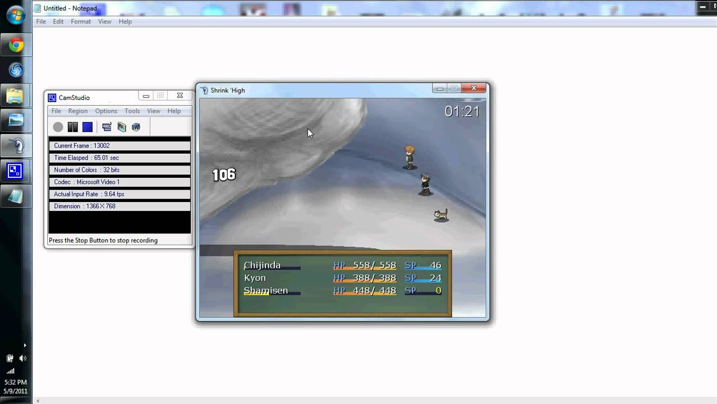Click Notepad horizontal scrollbar left arrow

38,401
